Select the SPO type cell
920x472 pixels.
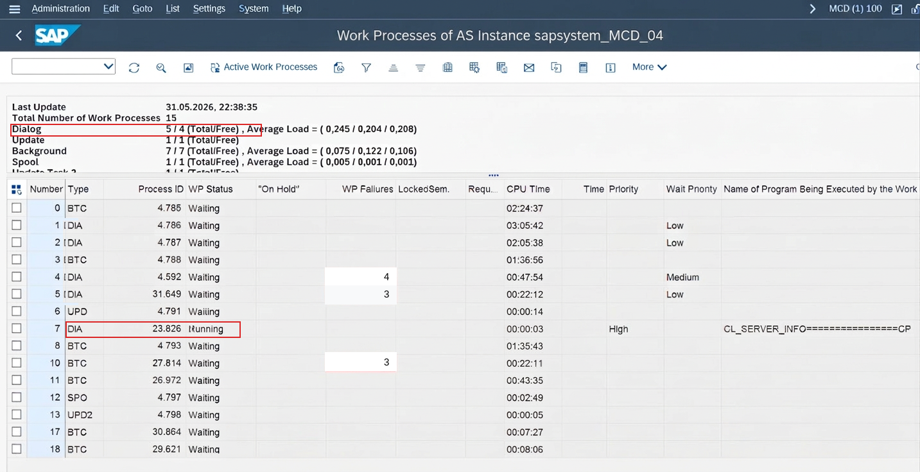pos(84,398)
